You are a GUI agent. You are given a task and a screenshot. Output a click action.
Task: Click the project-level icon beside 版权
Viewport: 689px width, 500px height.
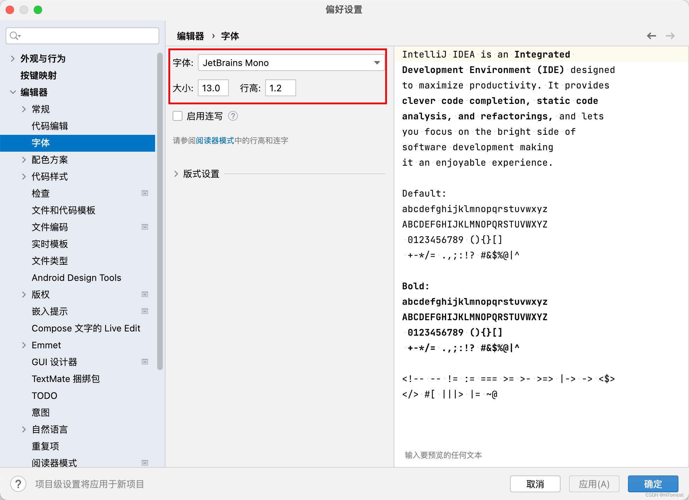click(145, 294)
